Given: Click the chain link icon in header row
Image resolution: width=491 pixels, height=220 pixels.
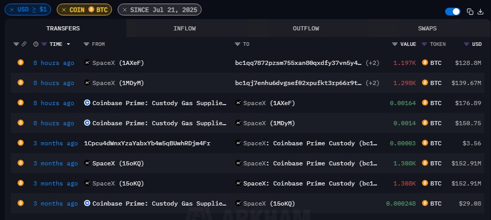Looking at the screenshot, I should [x=24, y=44].
